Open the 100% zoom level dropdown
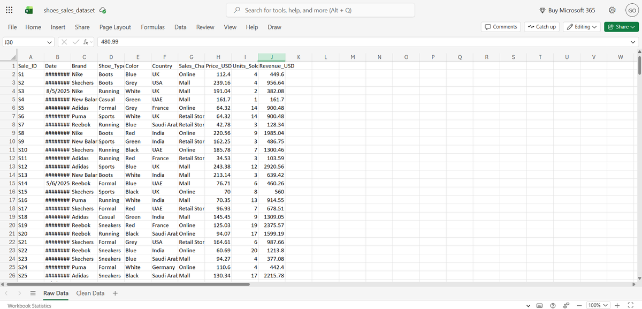642x309 pixels. (599, 305)
